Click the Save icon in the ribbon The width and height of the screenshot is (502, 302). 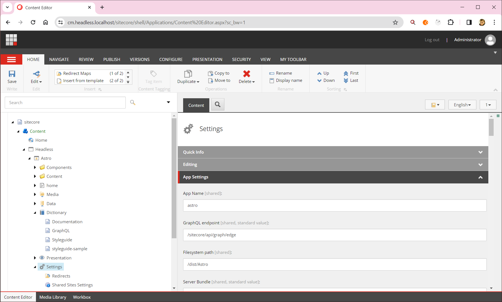point(12,74)
